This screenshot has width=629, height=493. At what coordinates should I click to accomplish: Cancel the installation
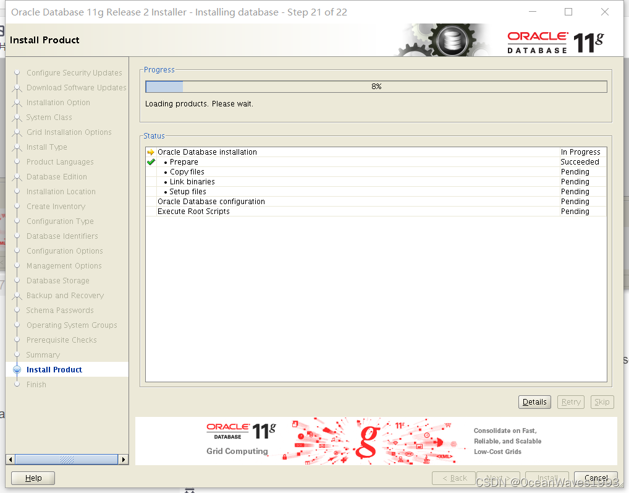pos(596,478)
